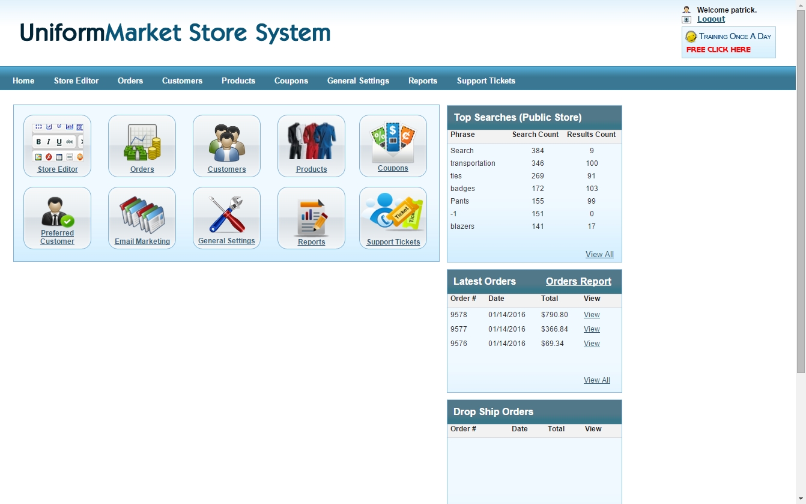Go to Home in the navigation bar
Image resolution: width=806 pixels, height=504 pixels.
click(x=23, y=80)
